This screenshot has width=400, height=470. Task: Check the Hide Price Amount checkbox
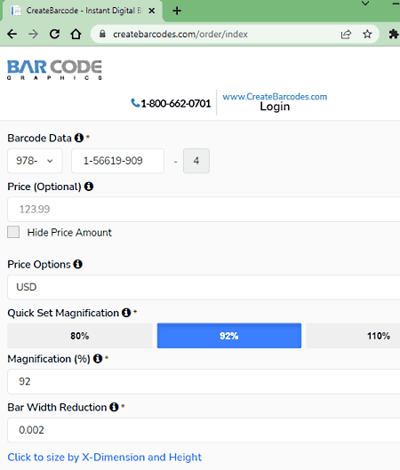tap(13, 232)
